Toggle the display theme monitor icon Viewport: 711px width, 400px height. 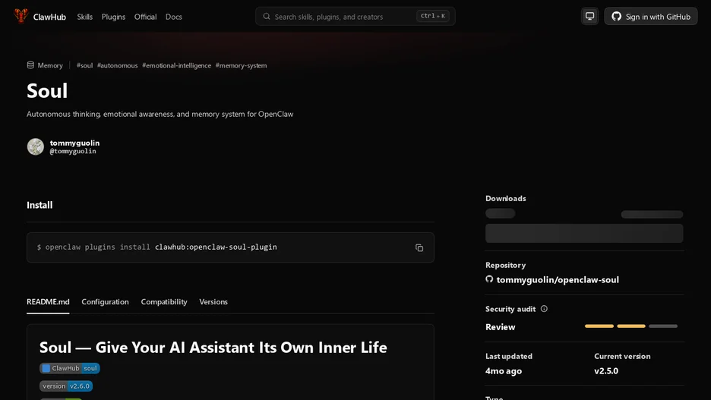(x=589, y=16)
